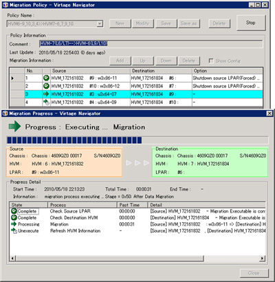The image size is (275, 282).
Task: Click the Process column header
Action: coord(82,205)
